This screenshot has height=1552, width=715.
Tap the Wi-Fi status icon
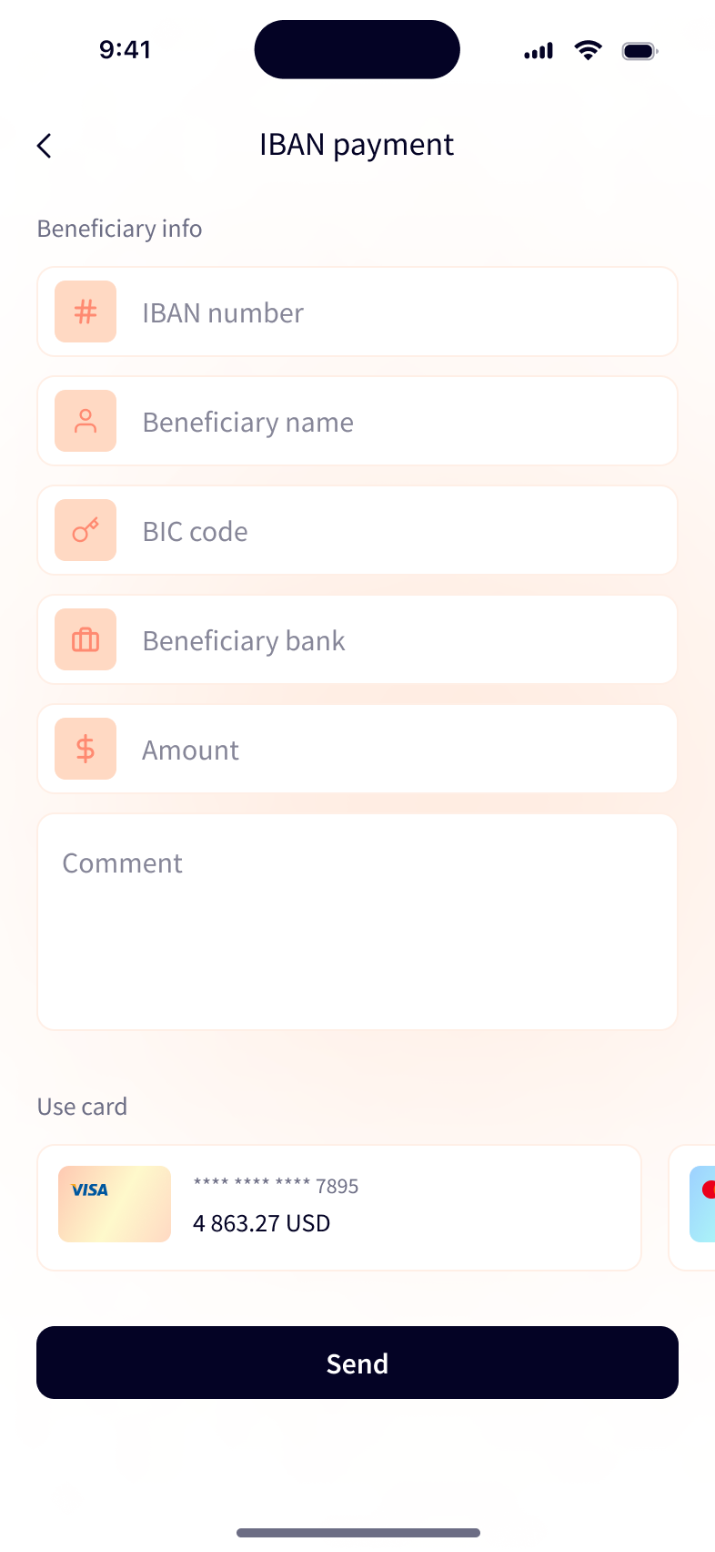(589, 51)
